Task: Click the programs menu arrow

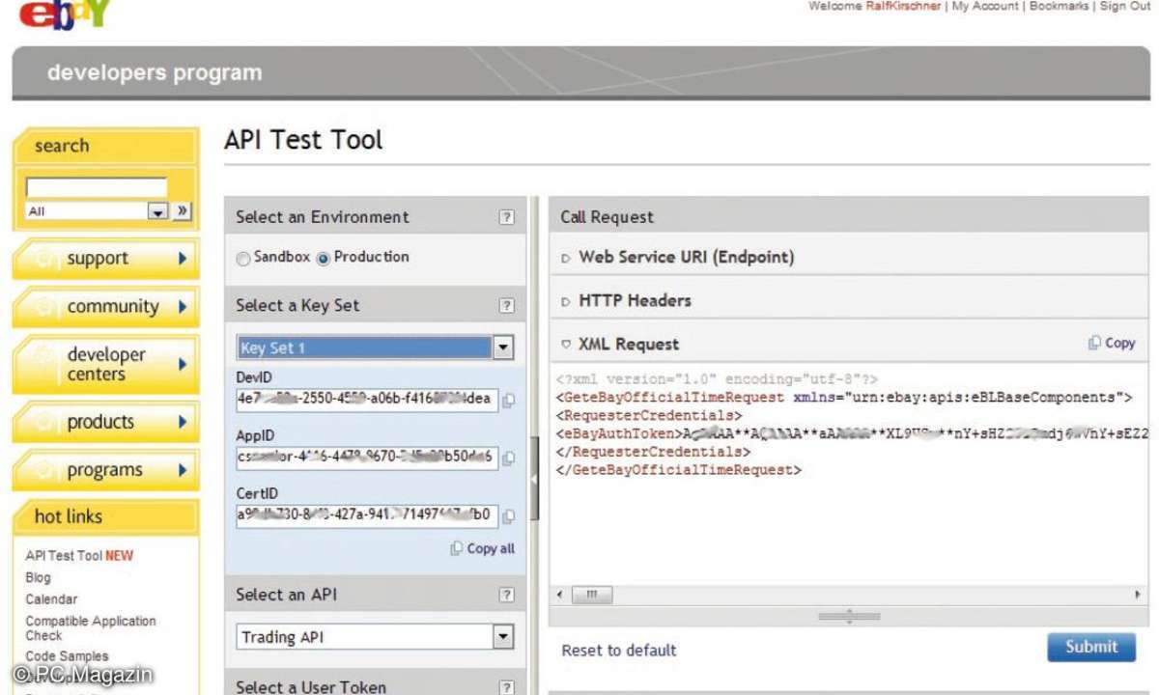Action: (183, 471)
